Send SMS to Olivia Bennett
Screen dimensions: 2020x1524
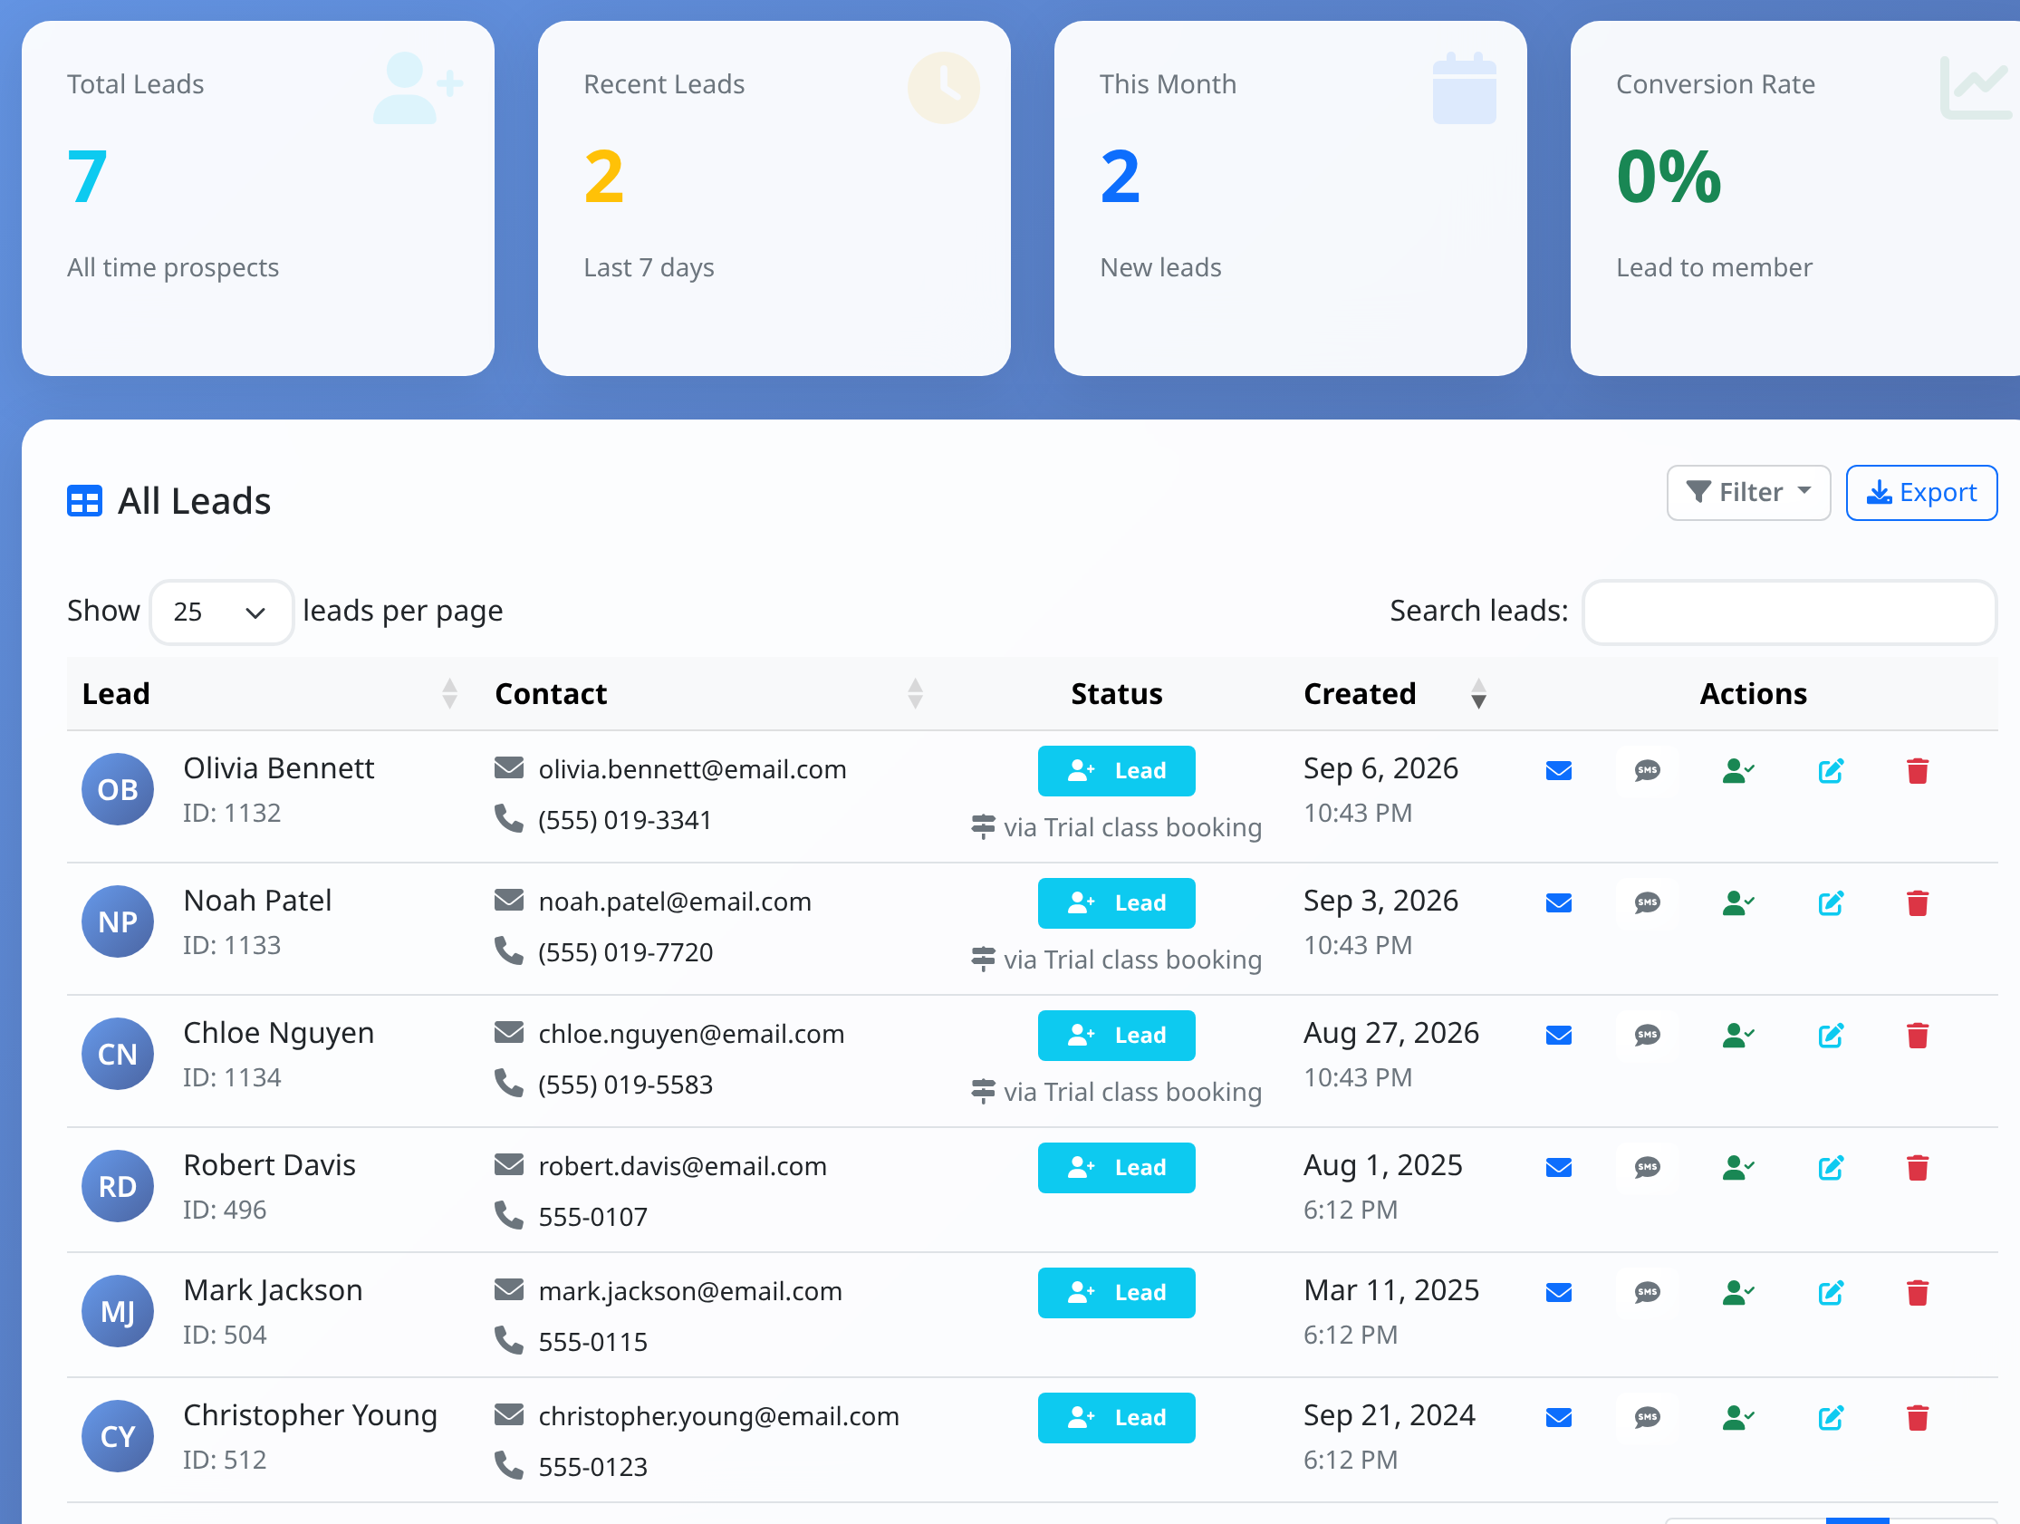(x=1648, y=771)
